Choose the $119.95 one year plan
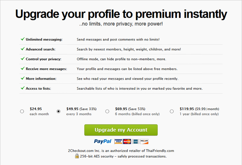 point(171,111)
